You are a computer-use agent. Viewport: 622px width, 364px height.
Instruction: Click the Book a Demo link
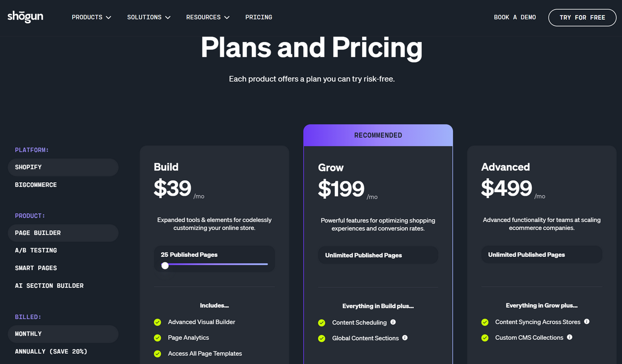(x=515, y=17)
